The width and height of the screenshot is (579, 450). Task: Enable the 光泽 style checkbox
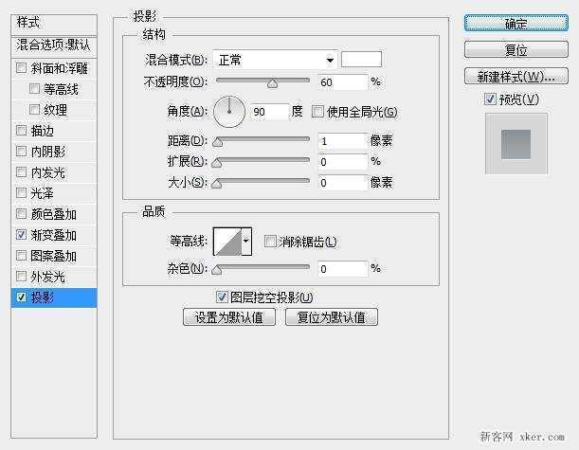coord(22,192)
